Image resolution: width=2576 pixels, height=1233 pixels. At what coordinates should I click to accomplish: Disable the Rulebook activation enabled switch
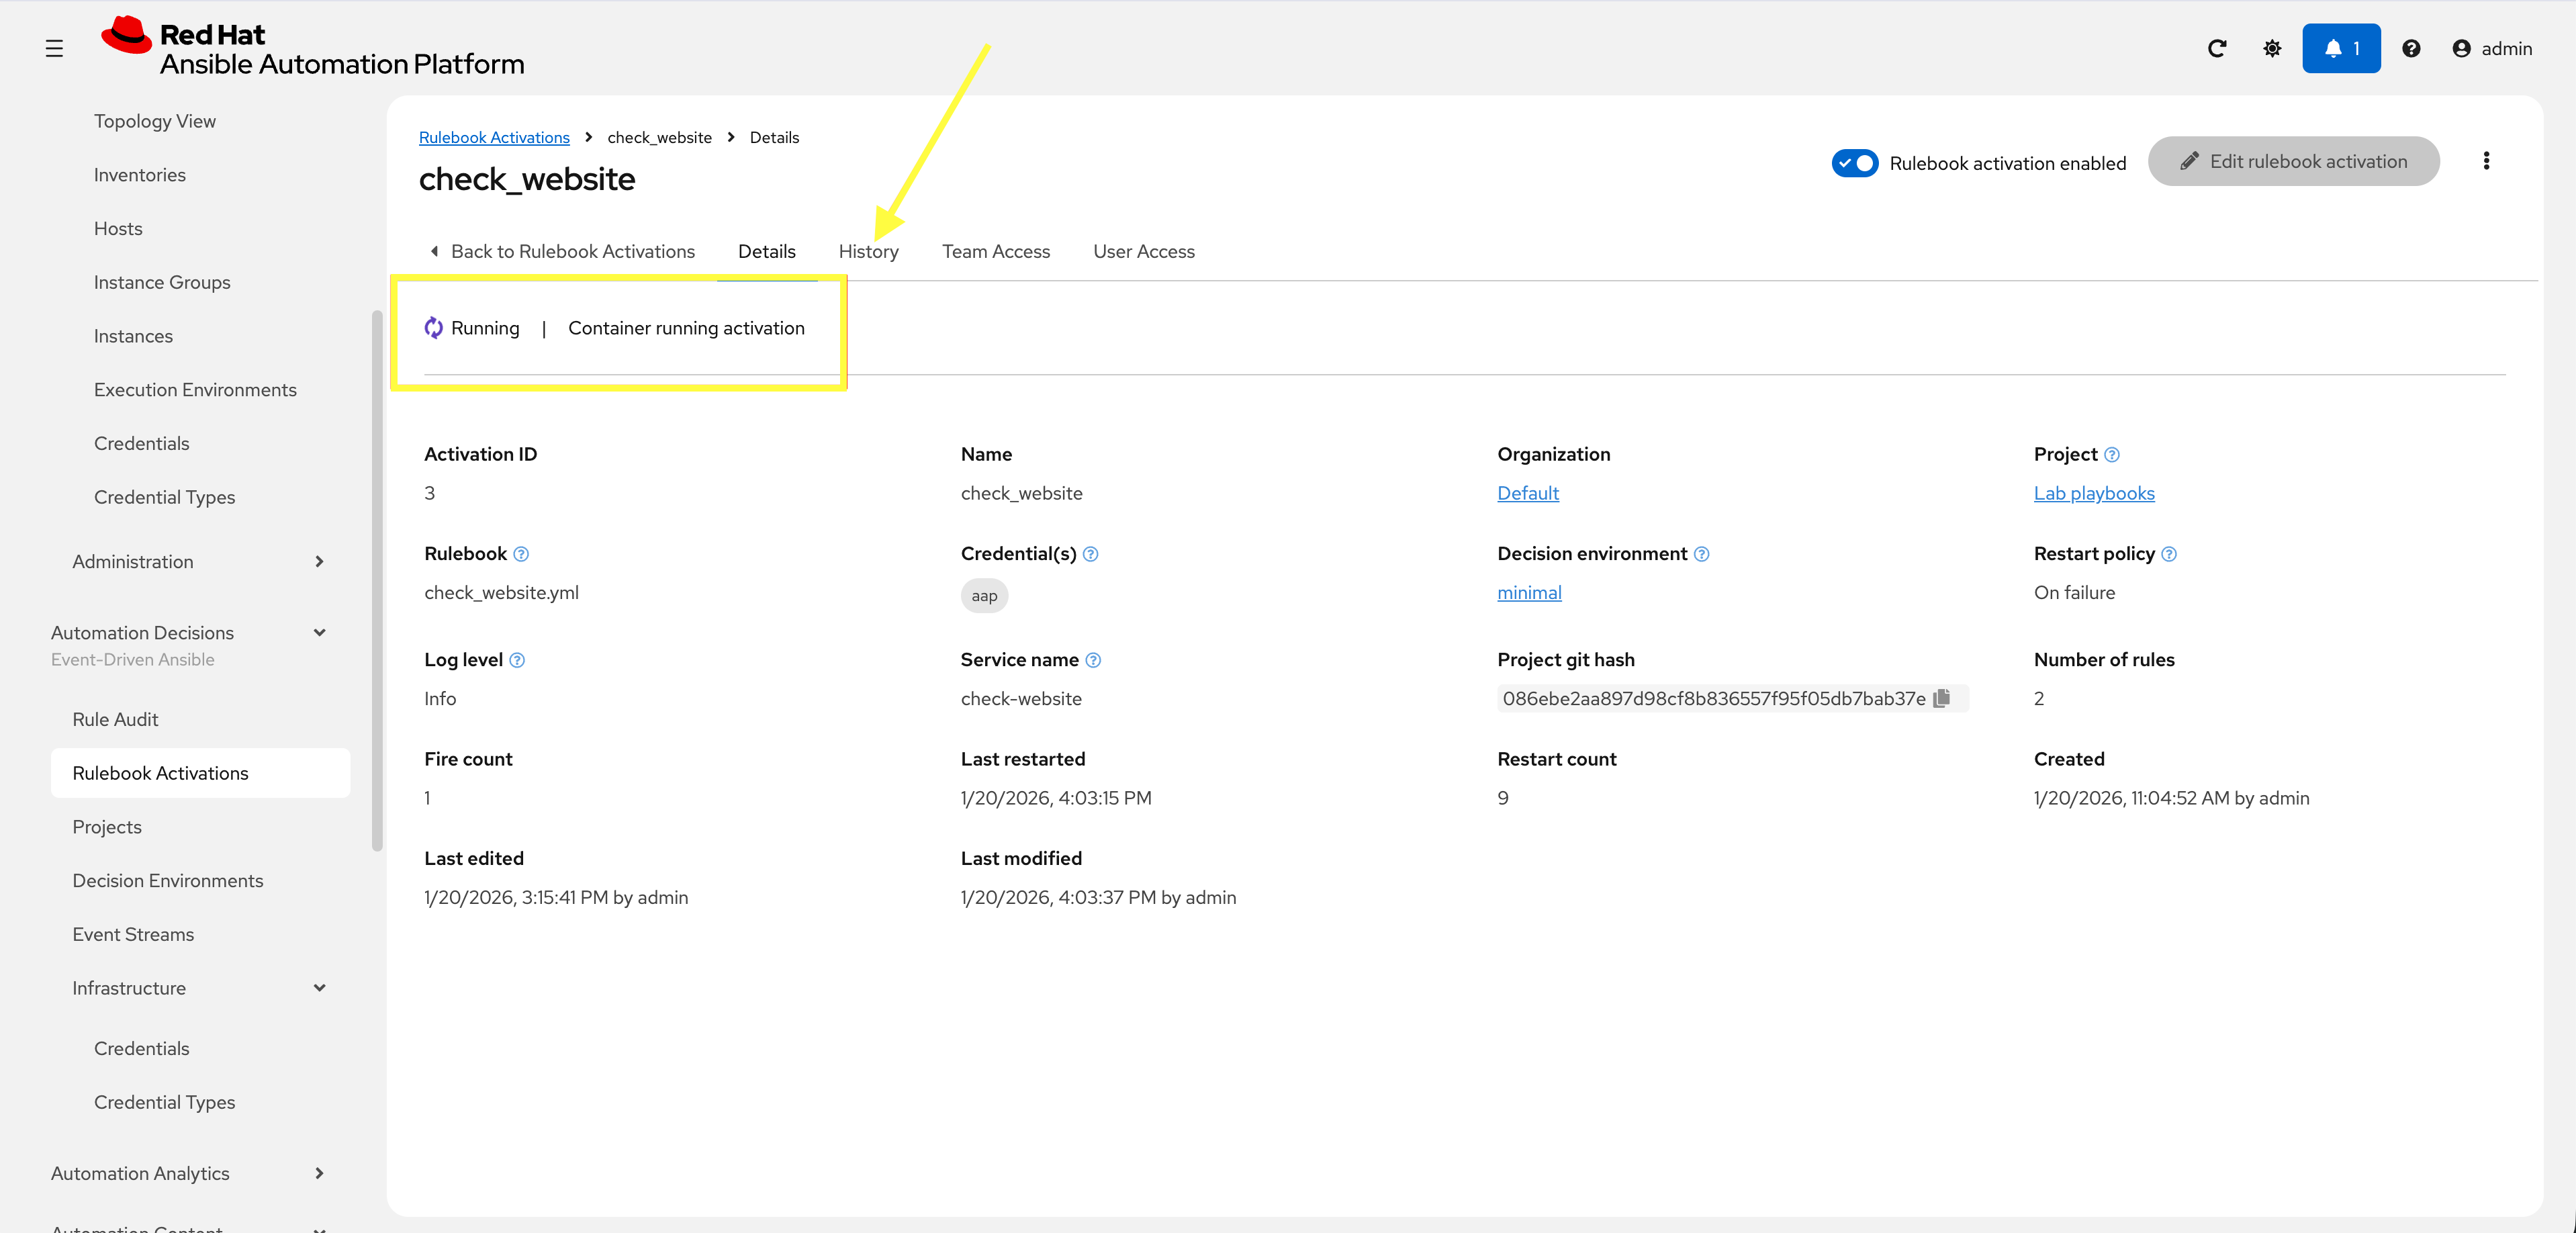(1854, 163)
